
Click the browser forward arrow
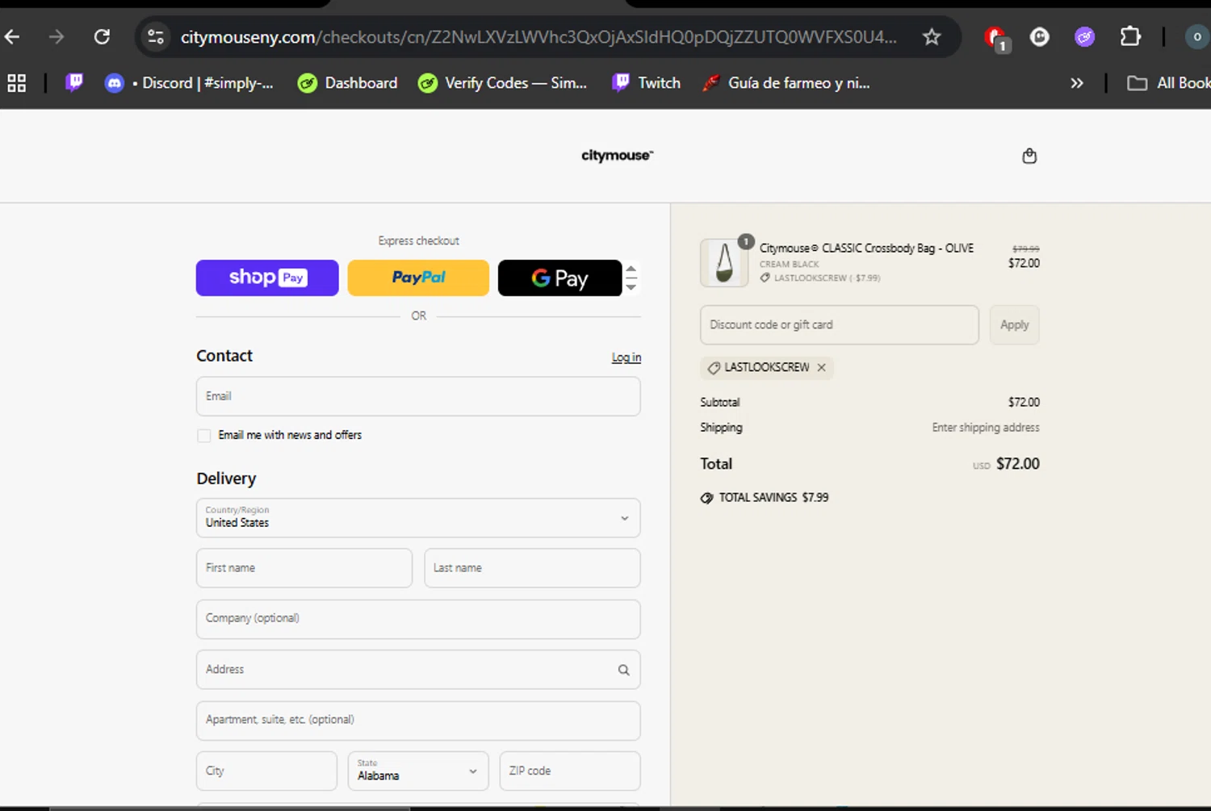(x=56, y=36)
